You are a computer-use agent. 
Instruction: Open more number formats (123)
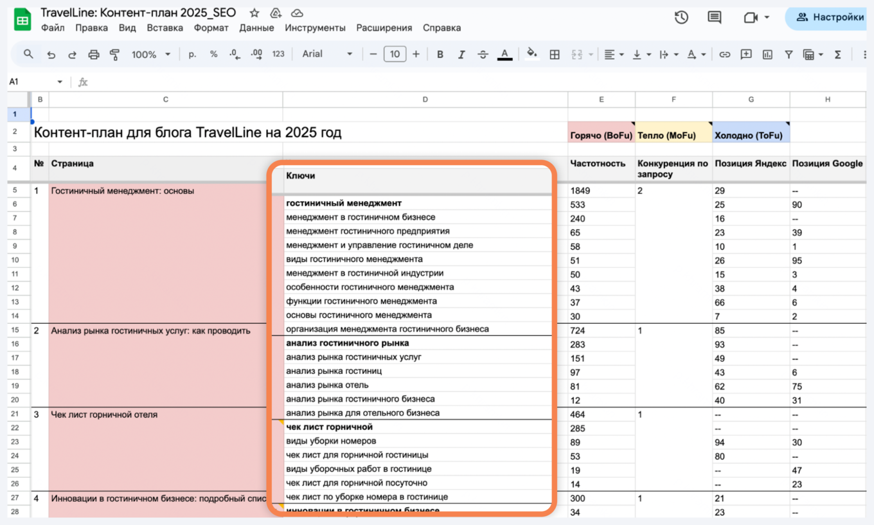pyautogui.click(x=278, y=55)
